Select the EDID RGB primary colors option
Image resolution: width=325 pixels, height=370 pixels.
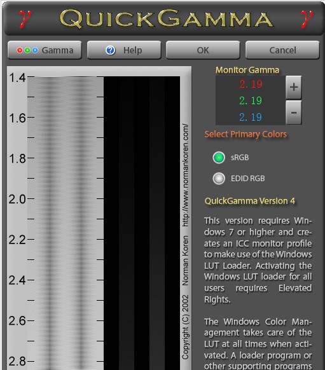(x=219, y=179)
